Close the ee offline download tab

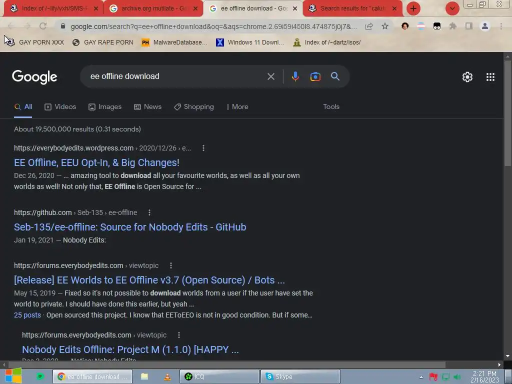tap(295, 8)
